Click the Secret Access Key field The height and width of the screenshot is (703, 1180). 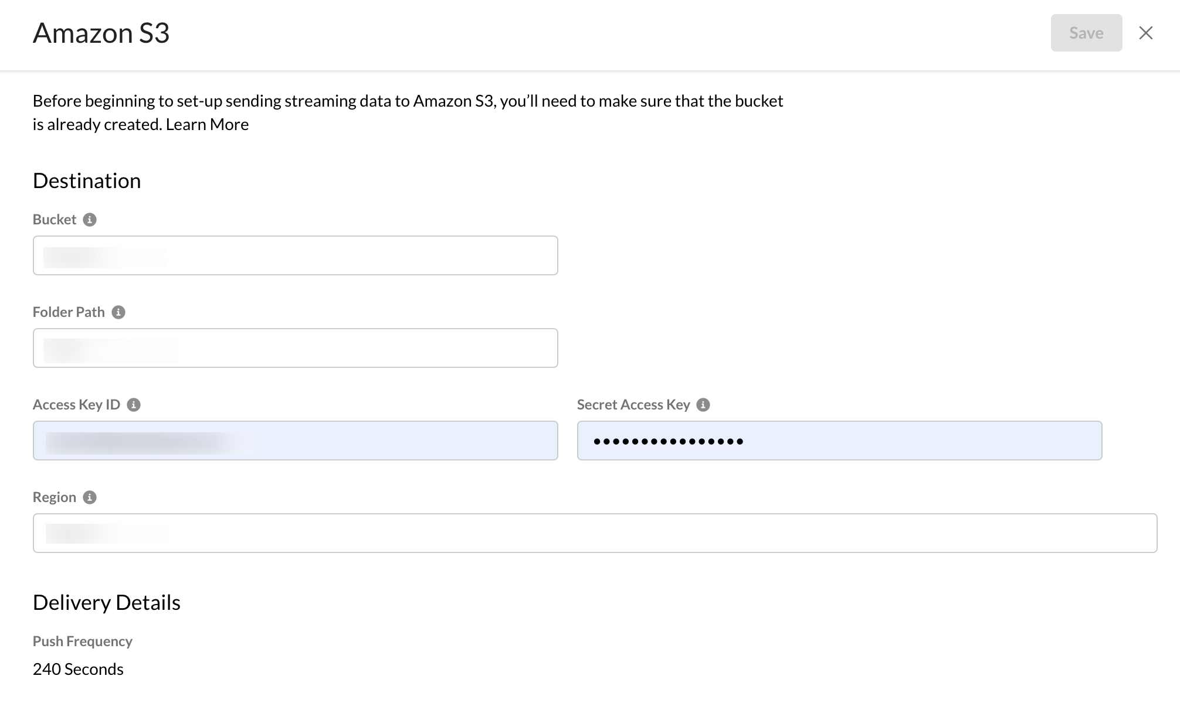point(839,440)
